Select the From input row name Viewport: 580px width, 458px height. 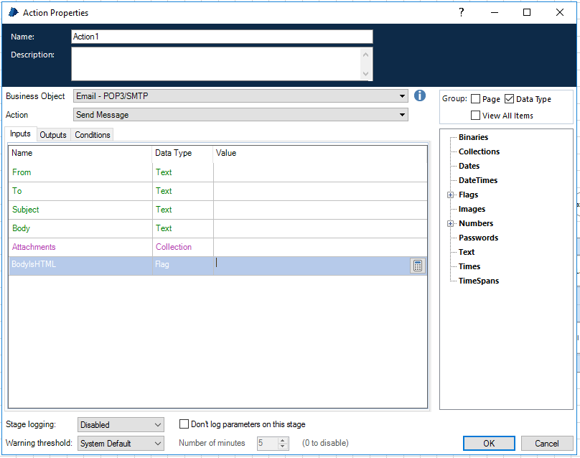click(22, 172)
